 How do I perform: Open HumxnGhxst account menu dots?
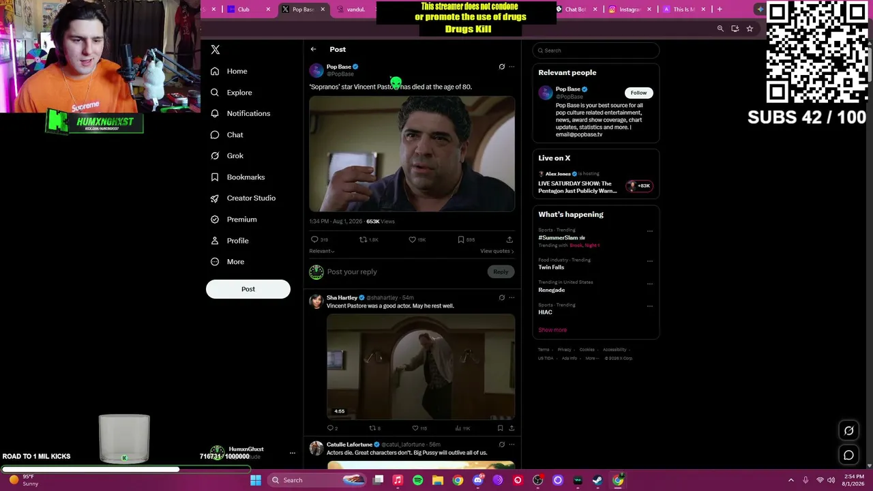(x=293, y=453)
